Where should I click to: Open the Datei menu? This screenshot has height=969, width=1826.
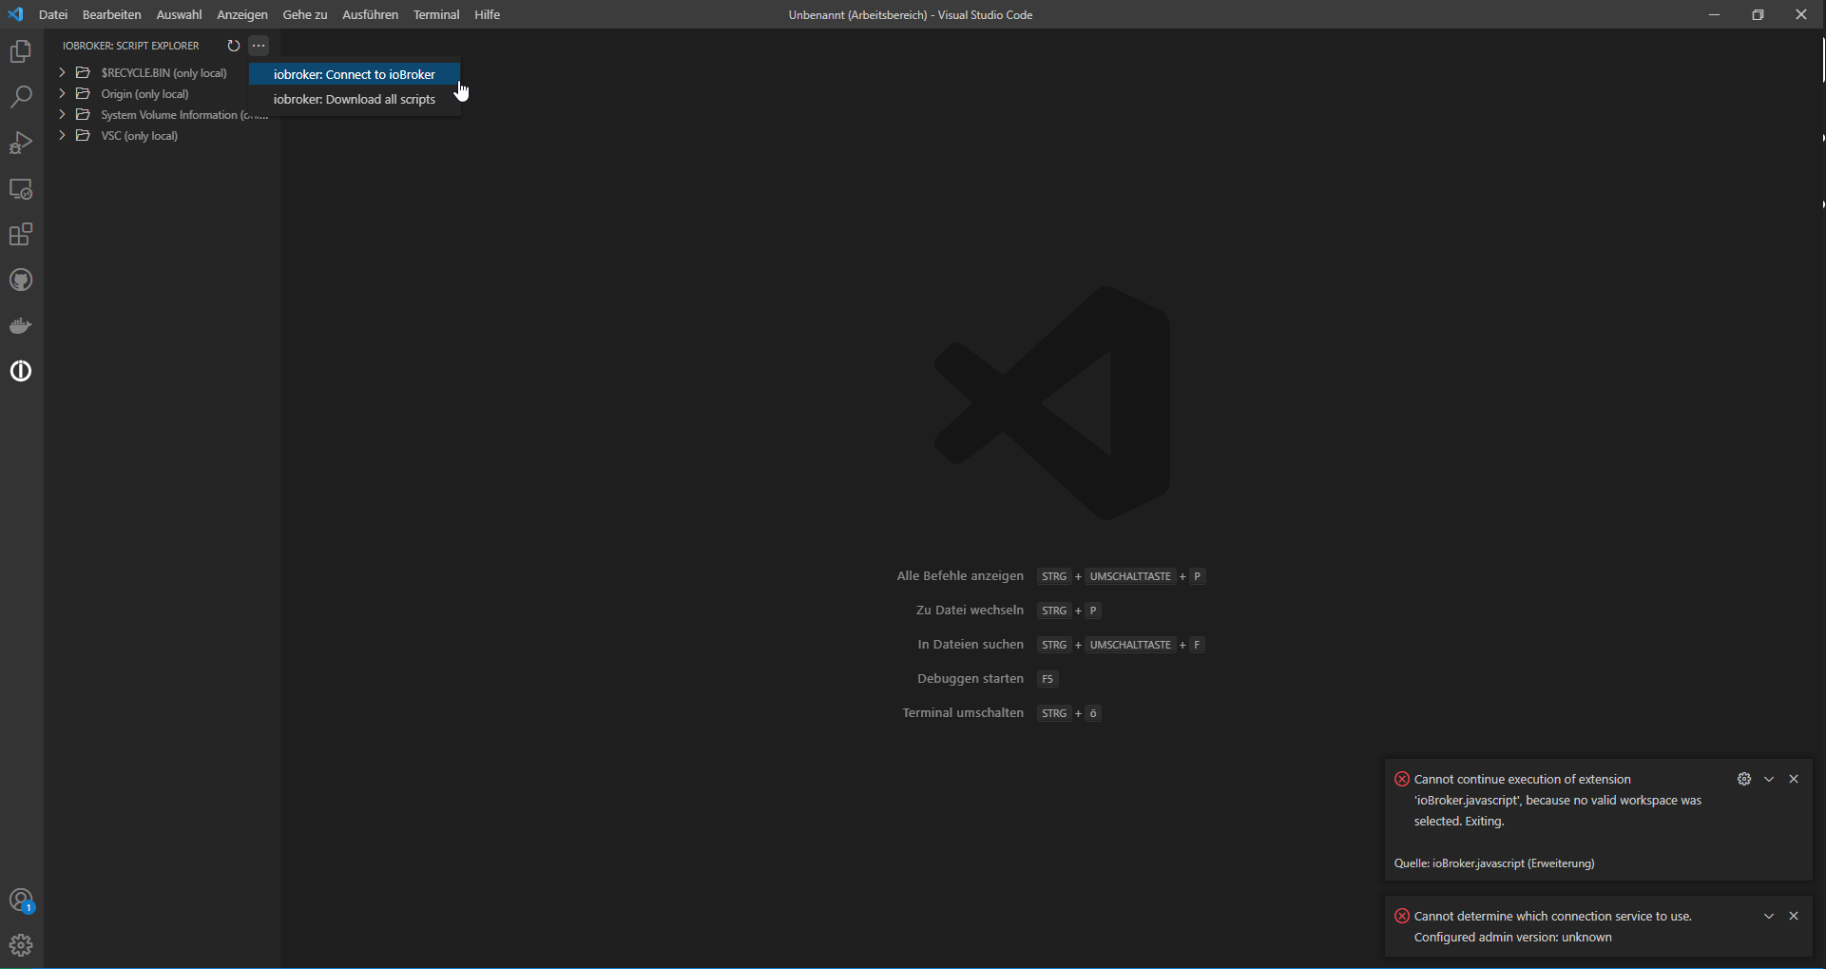click(53, 14)
